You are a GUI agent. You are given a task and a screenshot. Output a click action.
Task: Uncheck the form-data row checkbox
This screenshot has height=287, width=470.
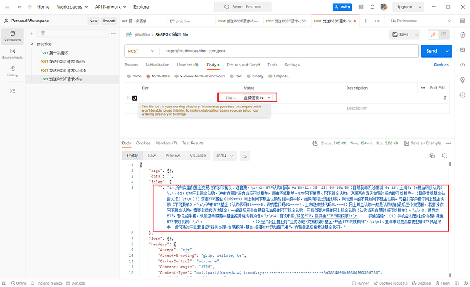point(135,98)
